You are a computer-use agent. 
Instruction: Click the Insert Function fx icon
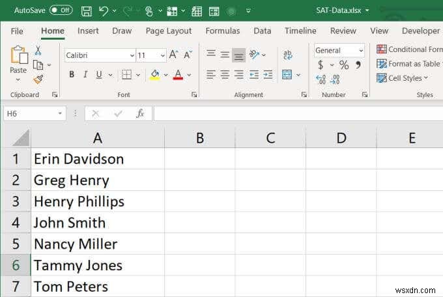[x=140, y=113]
